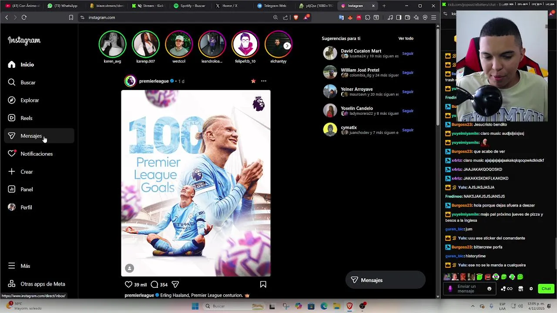Open Inicio in the Instagram sidebar

coord(39,64)
